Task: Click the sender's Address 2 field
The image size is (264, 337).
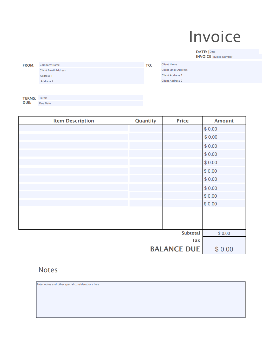Action: click(91, 81)
